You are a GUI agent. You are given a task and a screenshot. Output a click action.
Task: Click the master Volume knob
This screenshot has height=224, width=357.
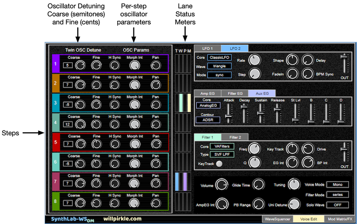[221, 185]
